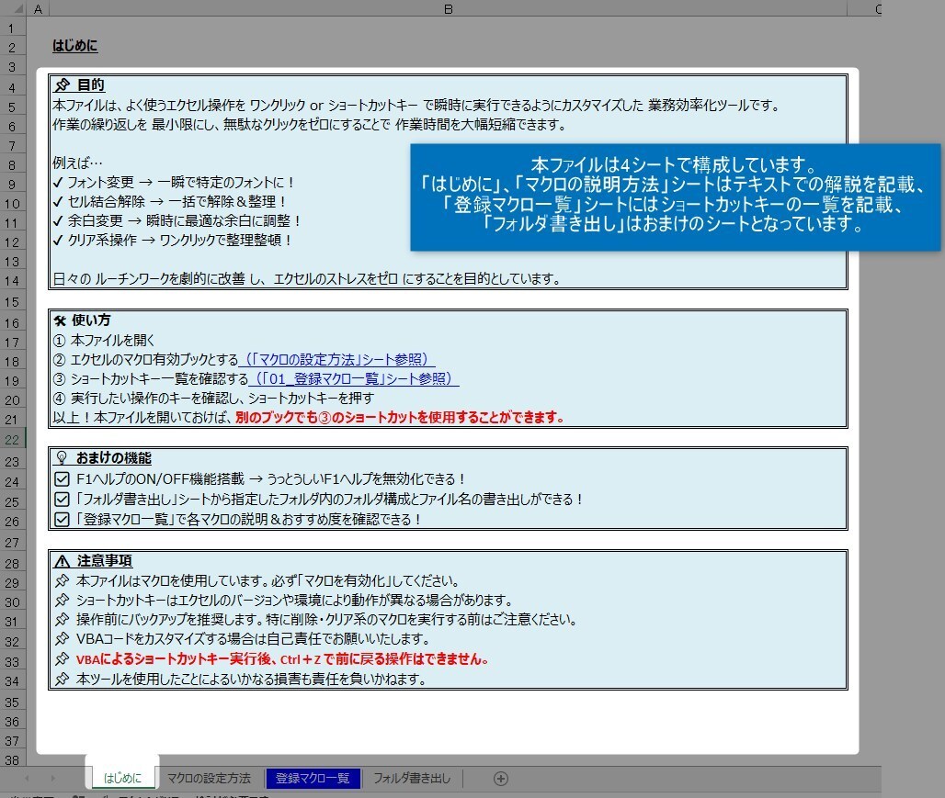Image resolution: width=945 pixels, height=798 pixels.
Task: Add a new sheet with plus icon
Action: pos(500,778)
